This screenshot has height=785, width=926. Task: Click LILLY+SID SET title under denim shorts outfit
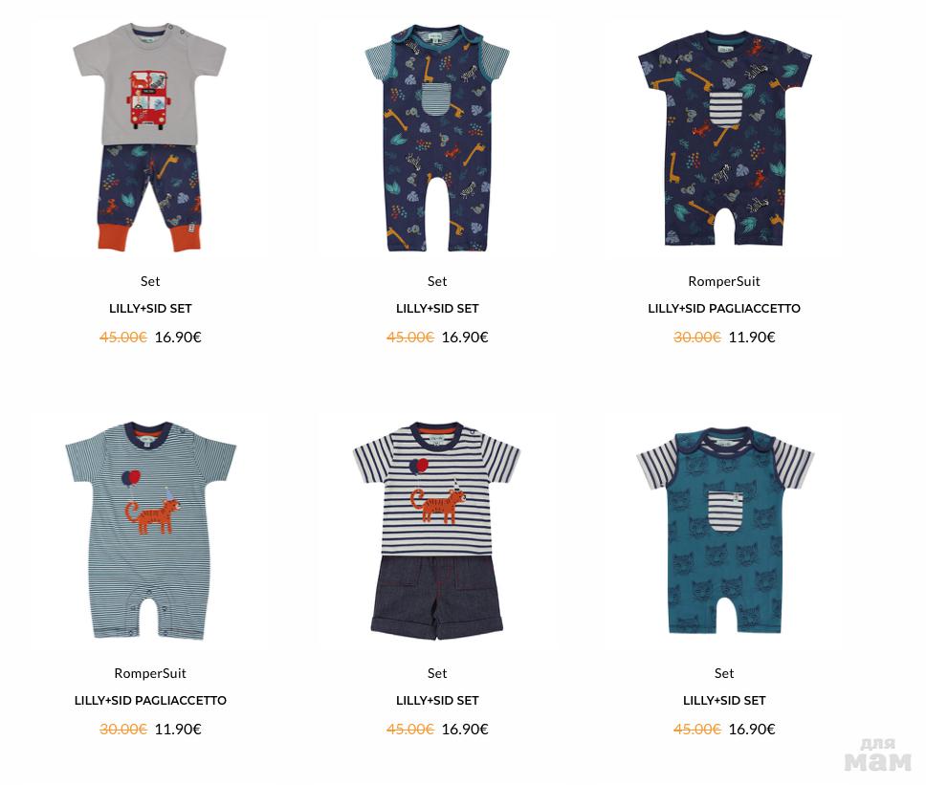(437, 700)
